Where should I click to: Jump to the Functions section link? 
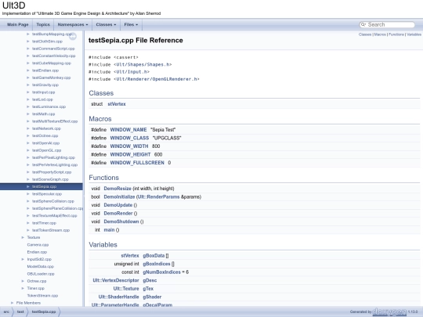pos(396,34)
